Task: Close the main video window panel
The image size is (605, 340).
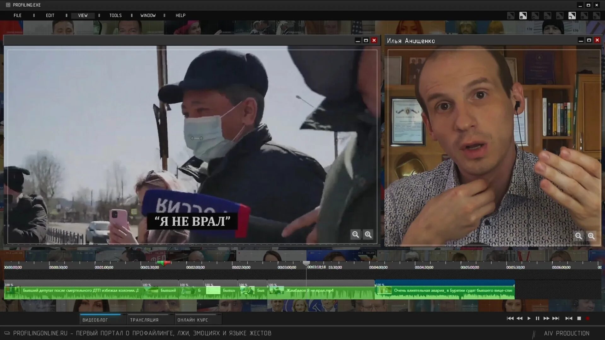Action: click(374, 40)
